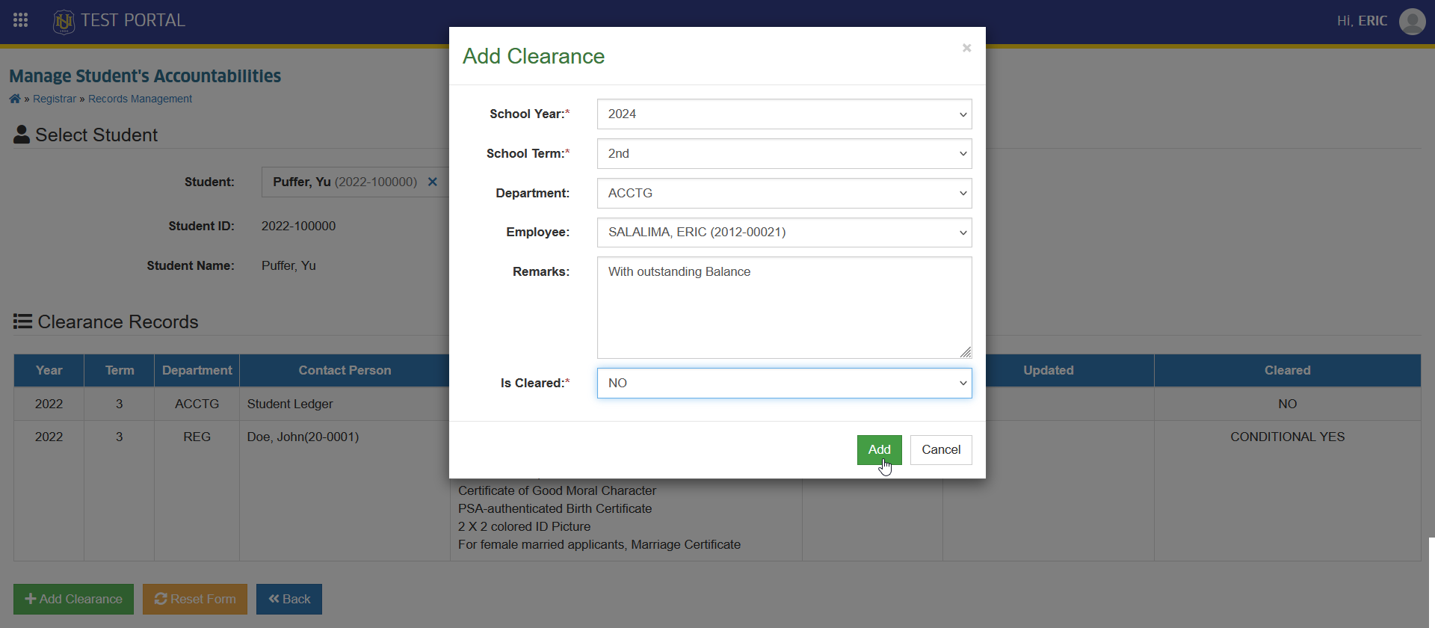The image size is (1435, 628).
Task: Click the Reset Form button
Action: click(195, 599)
